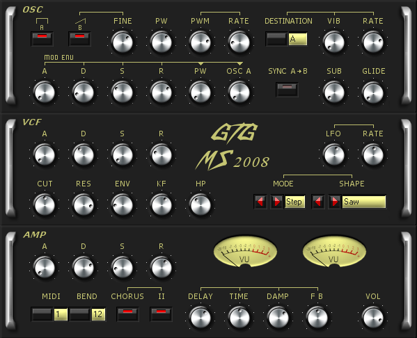Click the BEND range selector button
Screen dimensions: 417x338
click(x=80, y=314)
